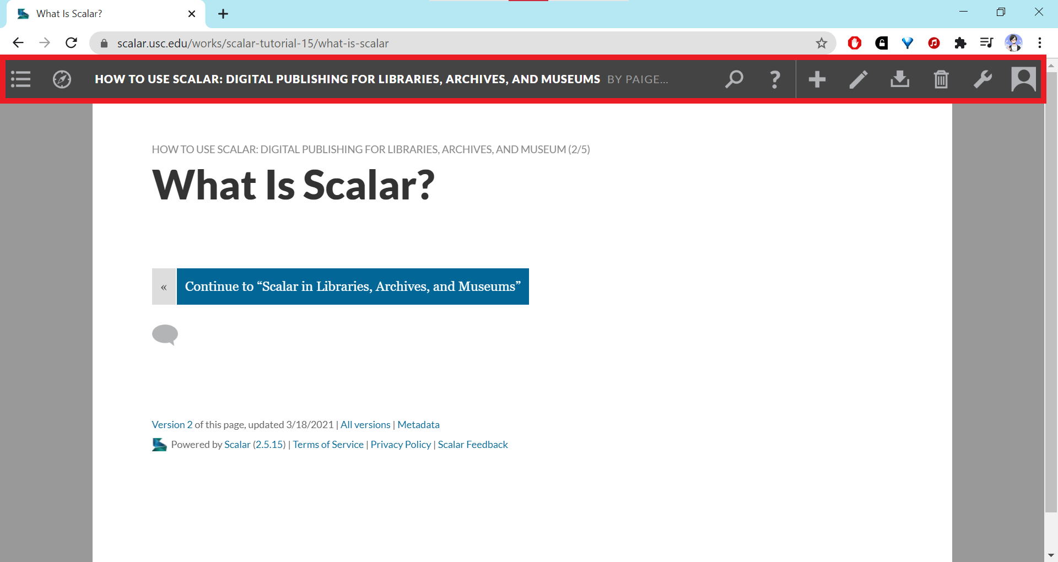Continue to Scalar in Libraries, Archives, and Museums
This screenshot has height=562, width=1058.
(353, 287)
